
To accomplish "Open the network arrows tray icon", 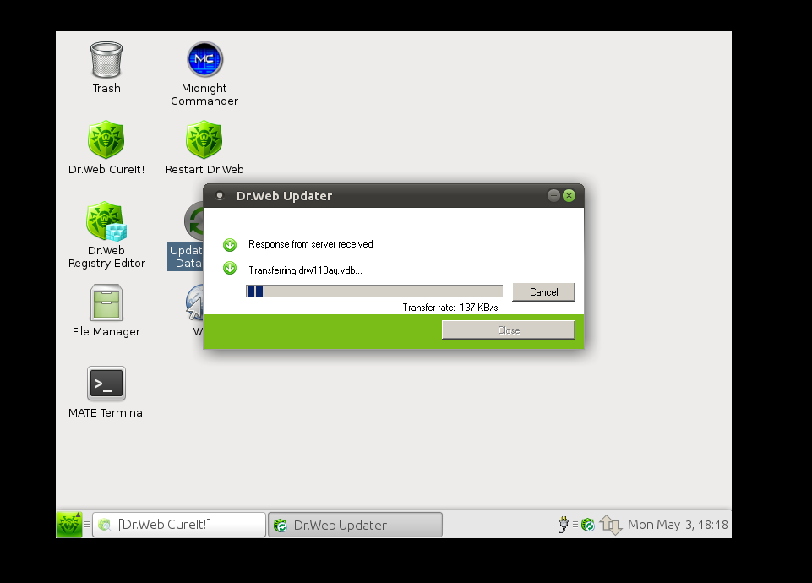I will click(611, 525).
